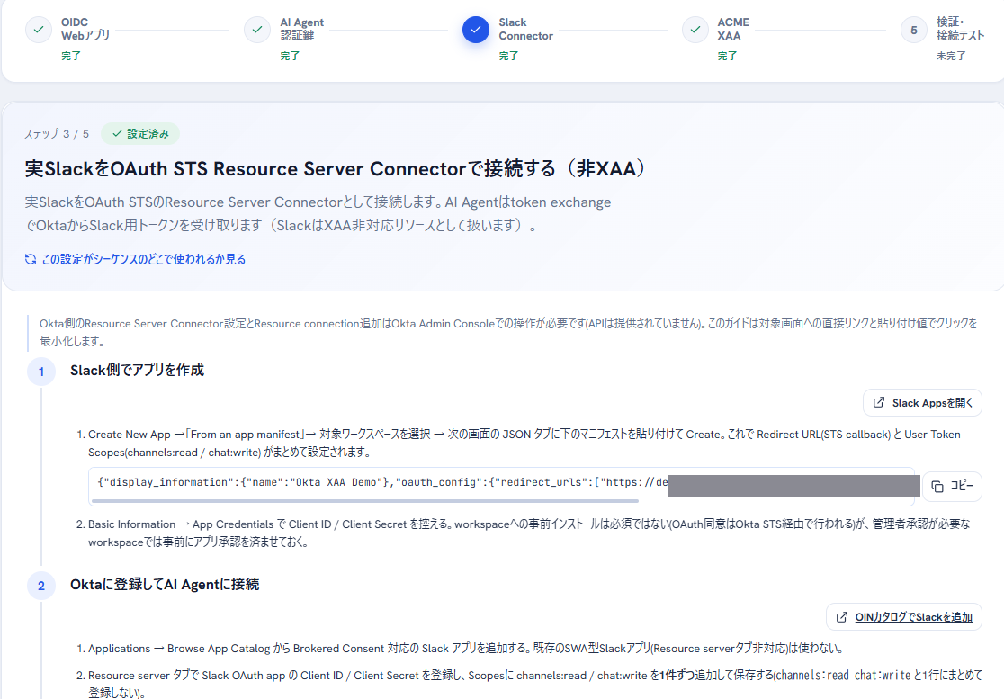Click the AI Agent 認証鍵 step checkmark circle

pos(257,30)
